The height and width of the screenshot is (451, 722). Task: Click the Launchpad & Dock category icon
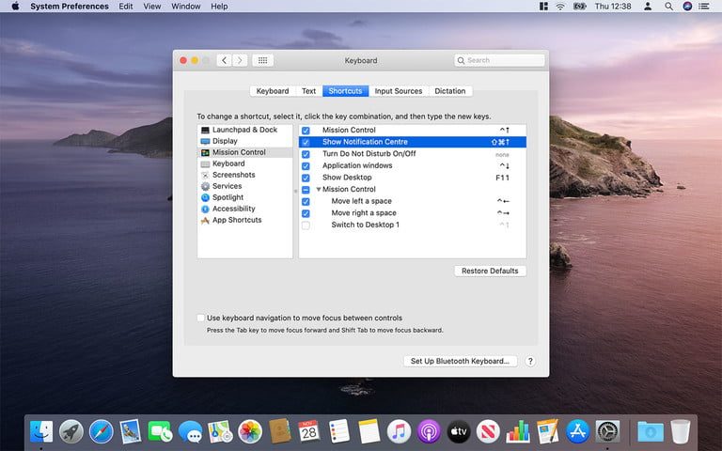205,130
